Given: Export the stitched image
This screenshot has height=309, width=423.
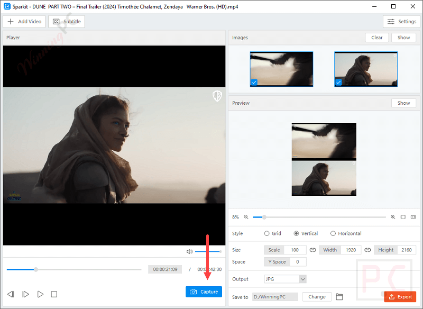Looking at the screenshot, I should (x=400, y=297).
